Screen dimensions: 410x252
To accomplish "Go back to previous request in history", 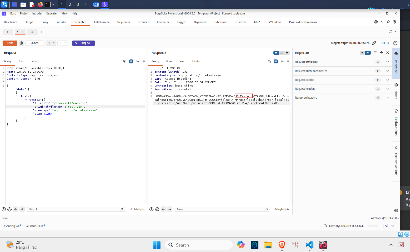I will (49, 43).
